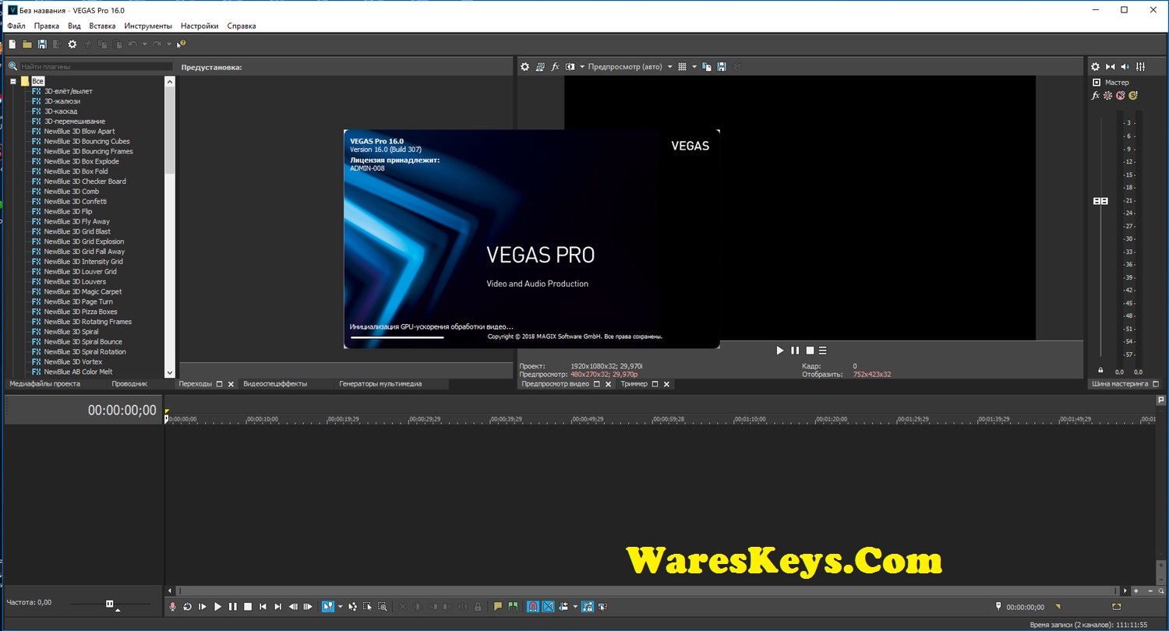Mute the Master bus

pos(1120,96)
